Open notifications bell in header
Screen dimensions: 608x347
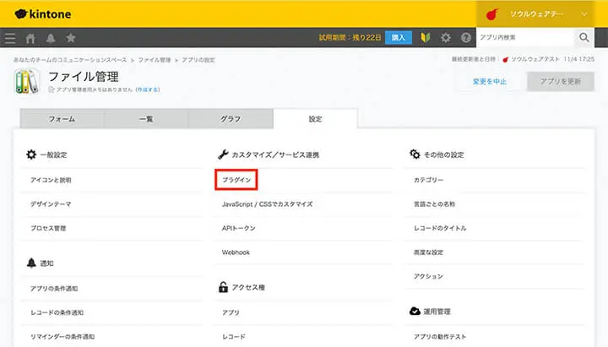[51, 38]
